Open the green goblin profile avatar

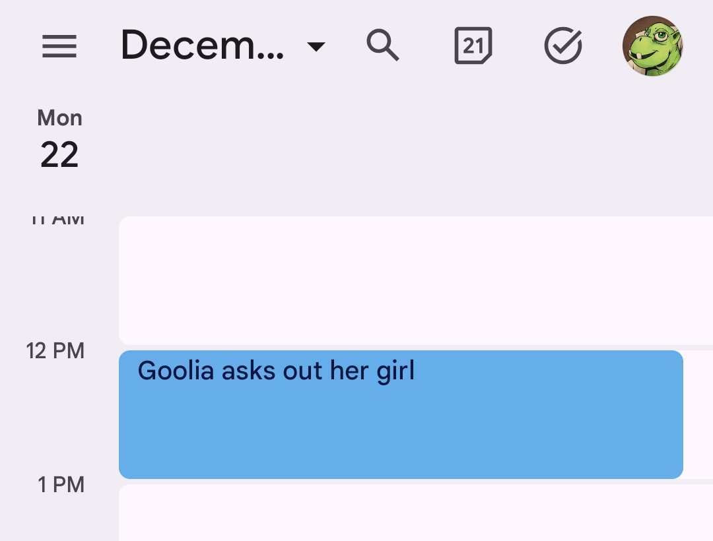(652, 46)
